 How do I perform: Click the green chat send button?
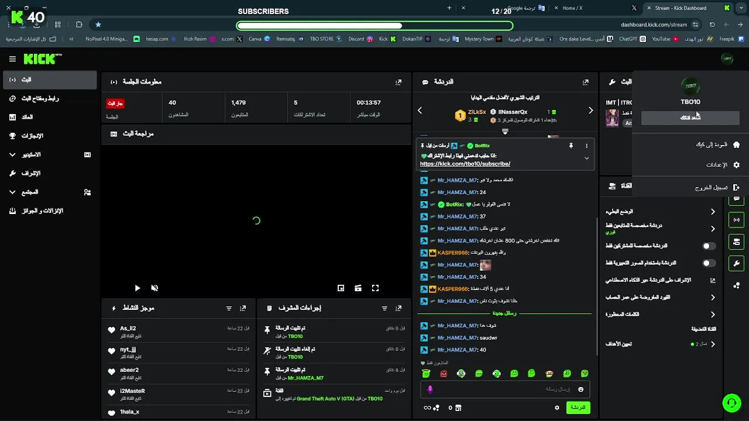(578, 408)
